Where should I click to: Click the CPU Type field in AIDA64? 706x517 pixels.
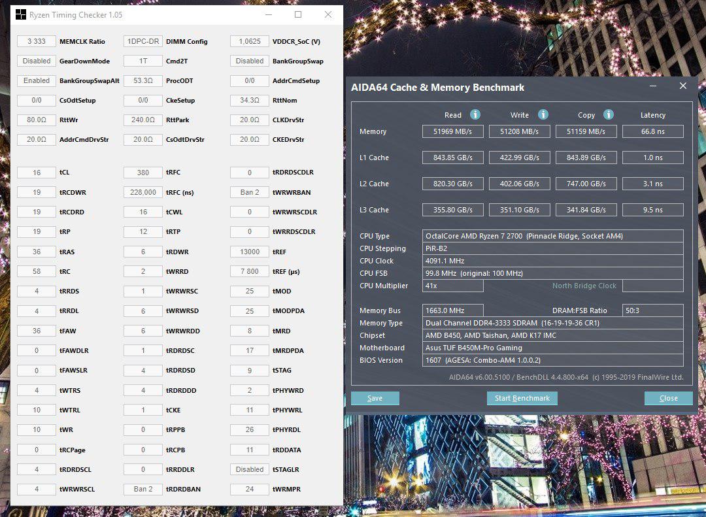[x=553, y=236]
